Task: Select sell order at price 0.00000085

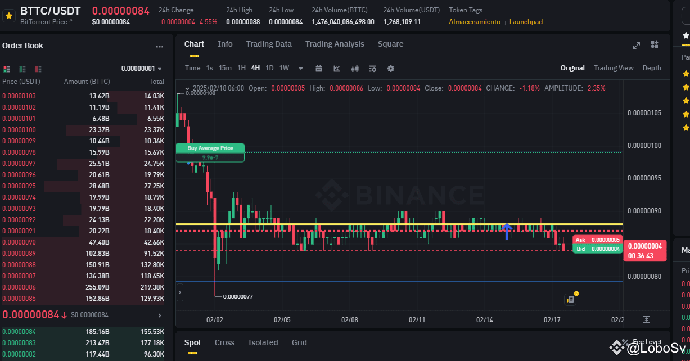Action: click(84, 299)
